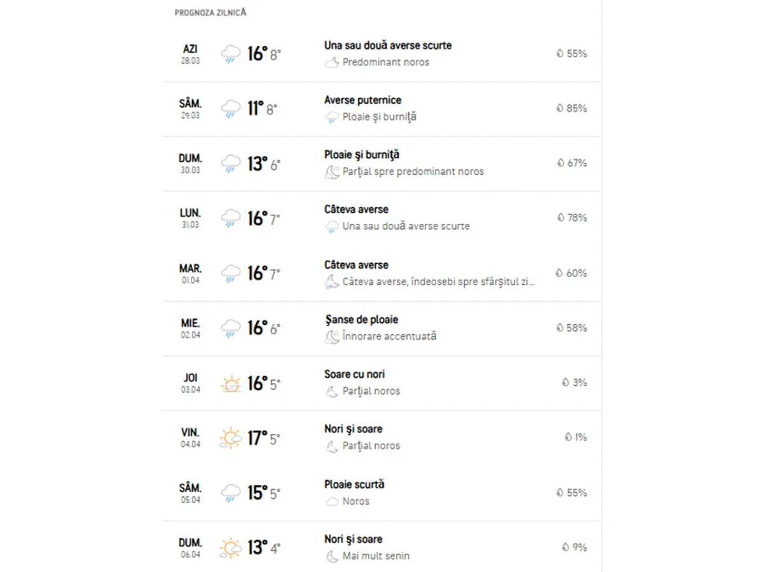Click the cloud icon beside Noros
The image size is (763, 572).
click(331, 501)
